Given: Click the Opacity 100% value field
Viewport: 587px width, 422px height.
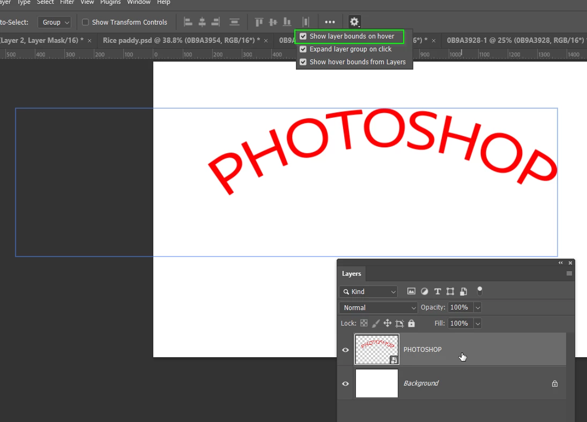Looking at the screenshot, I should tap(460, 307).
